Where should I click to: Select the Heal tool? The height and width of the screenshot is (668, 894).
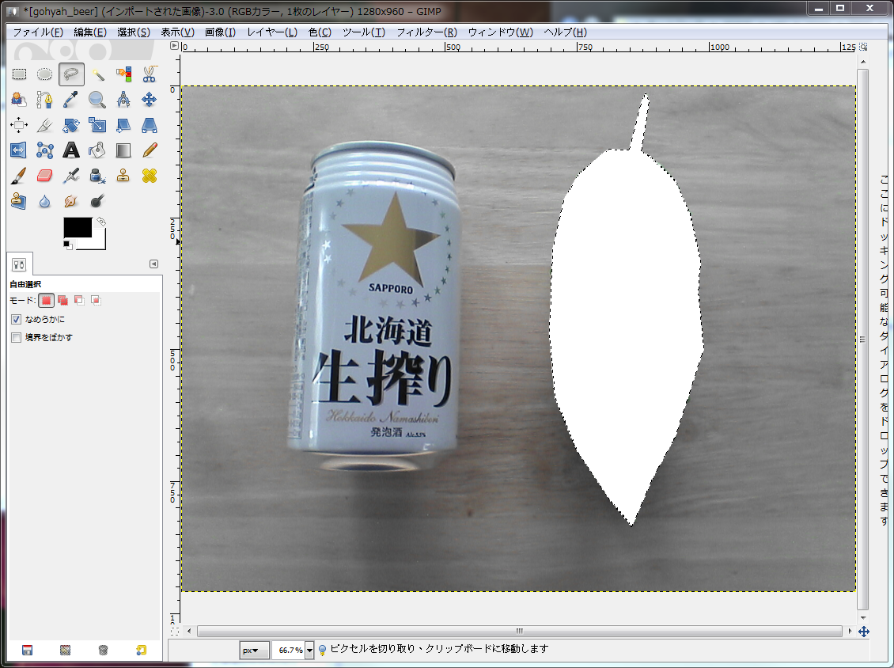point(150,176)
